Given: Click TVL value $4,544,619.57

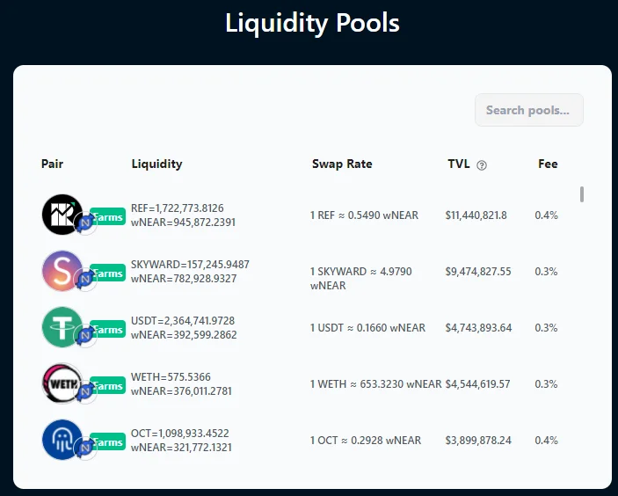Looking at the screenshot, I should pyautogui.click(x=477, y=384).
